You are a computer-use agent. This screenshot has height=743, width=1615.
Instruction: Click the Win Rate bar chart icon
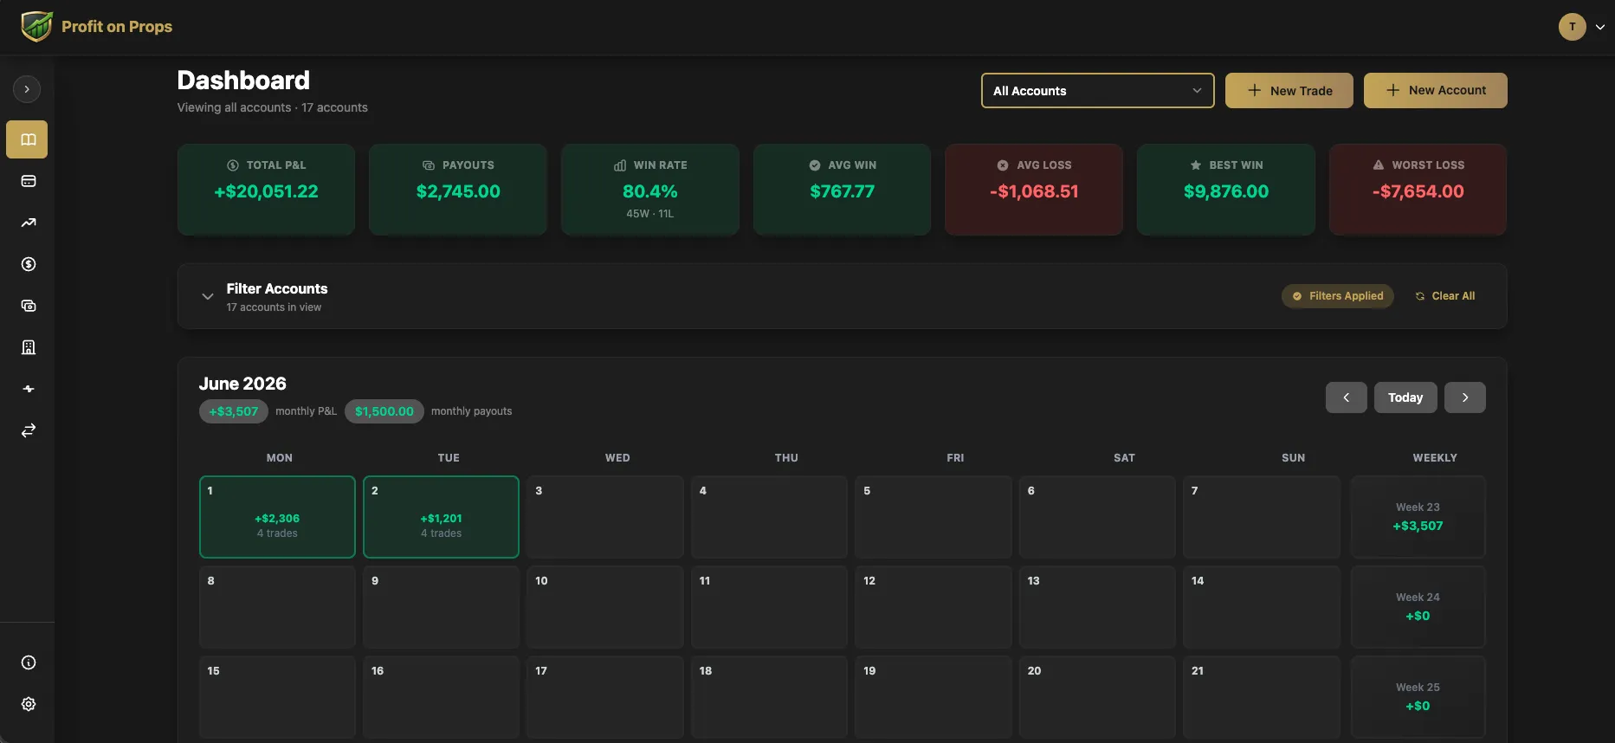[620, 165]
